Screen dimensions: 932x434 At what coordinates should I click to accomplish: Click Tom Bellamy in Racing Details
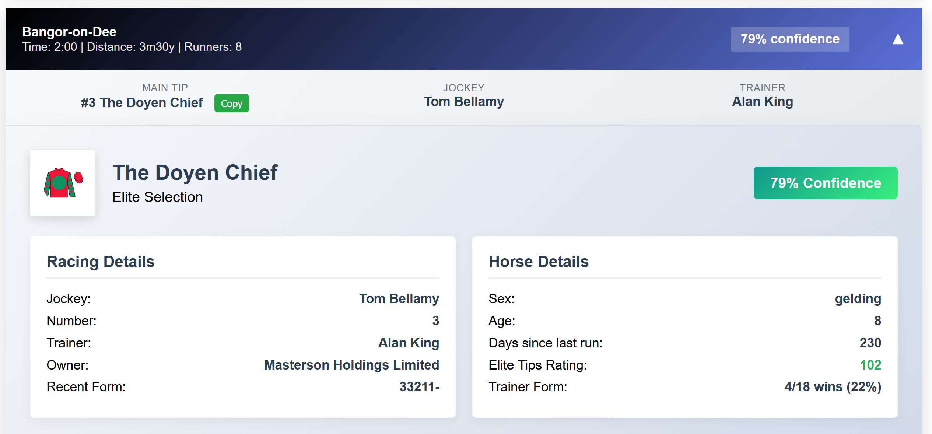[x=399, y=299]
